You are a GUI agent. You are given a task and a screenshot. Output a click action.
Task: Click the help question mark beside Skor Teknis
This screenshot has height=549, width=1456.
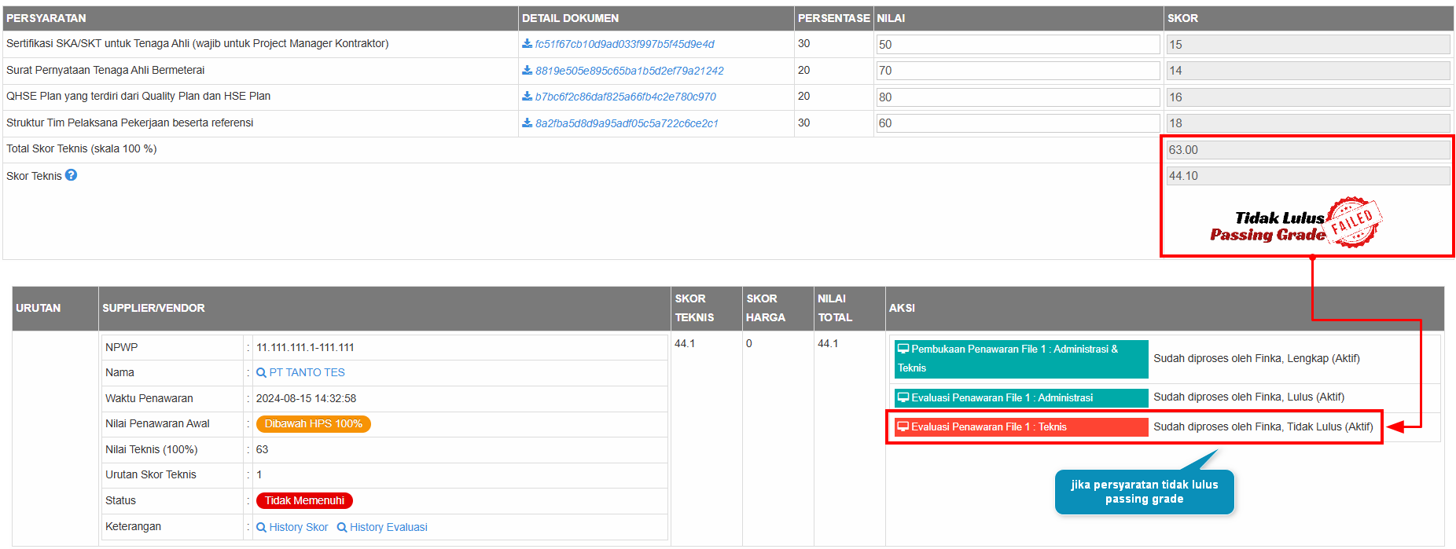tap(71, 175)
